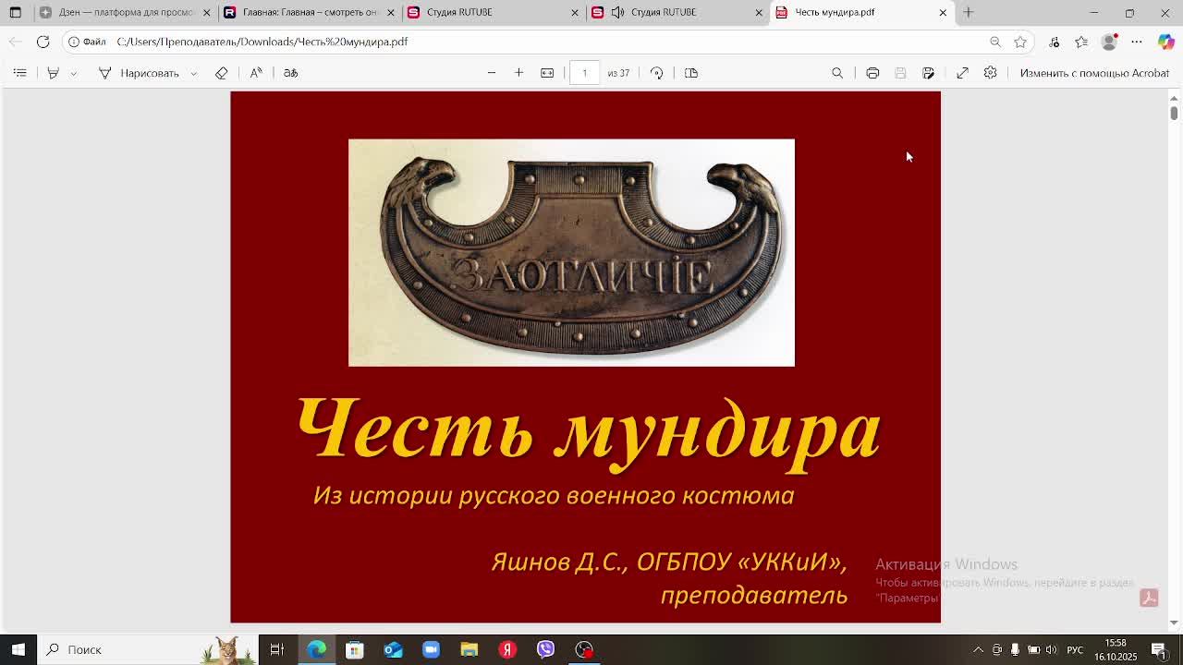The height and width of the screenshot is (665, 1183).
Task: Launch Yandex browser from taskbar
Action: tap(507, 649)
